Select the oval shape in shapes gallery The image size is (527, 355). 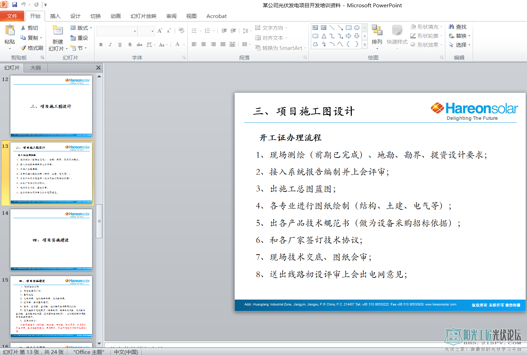click(357, 28)
